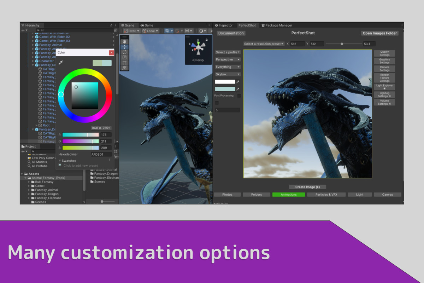The height and width of the screenshot is (283, 424).
Task: Toggle the grid visibility icon in Scene toolbar
Action: [x=167, y=31]
